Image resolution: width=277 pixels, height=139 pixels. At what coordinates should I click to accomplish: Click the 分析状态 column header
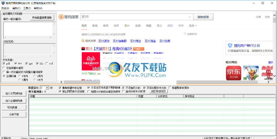(170, 96)
